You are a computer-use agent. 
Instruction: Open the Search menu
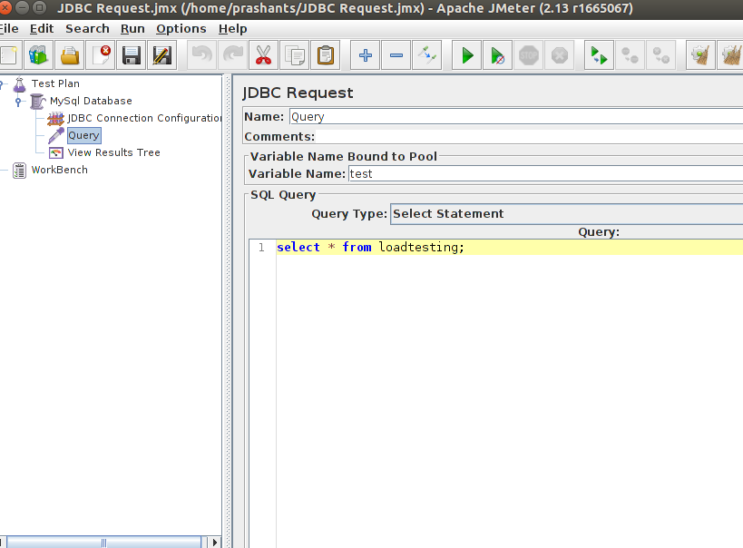coord(87,29)
